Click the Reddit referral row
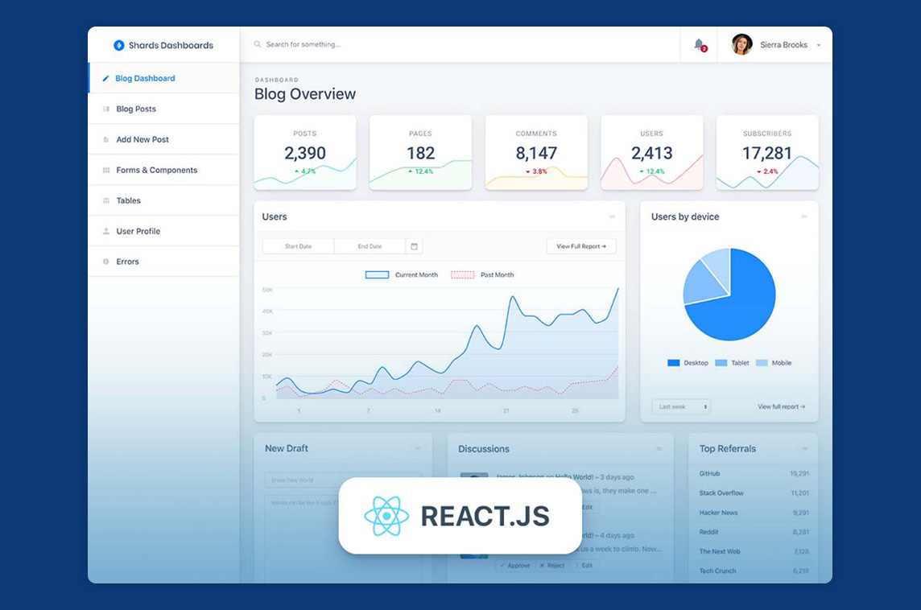This screenshot has height=610, width=921. click(754, 532)
